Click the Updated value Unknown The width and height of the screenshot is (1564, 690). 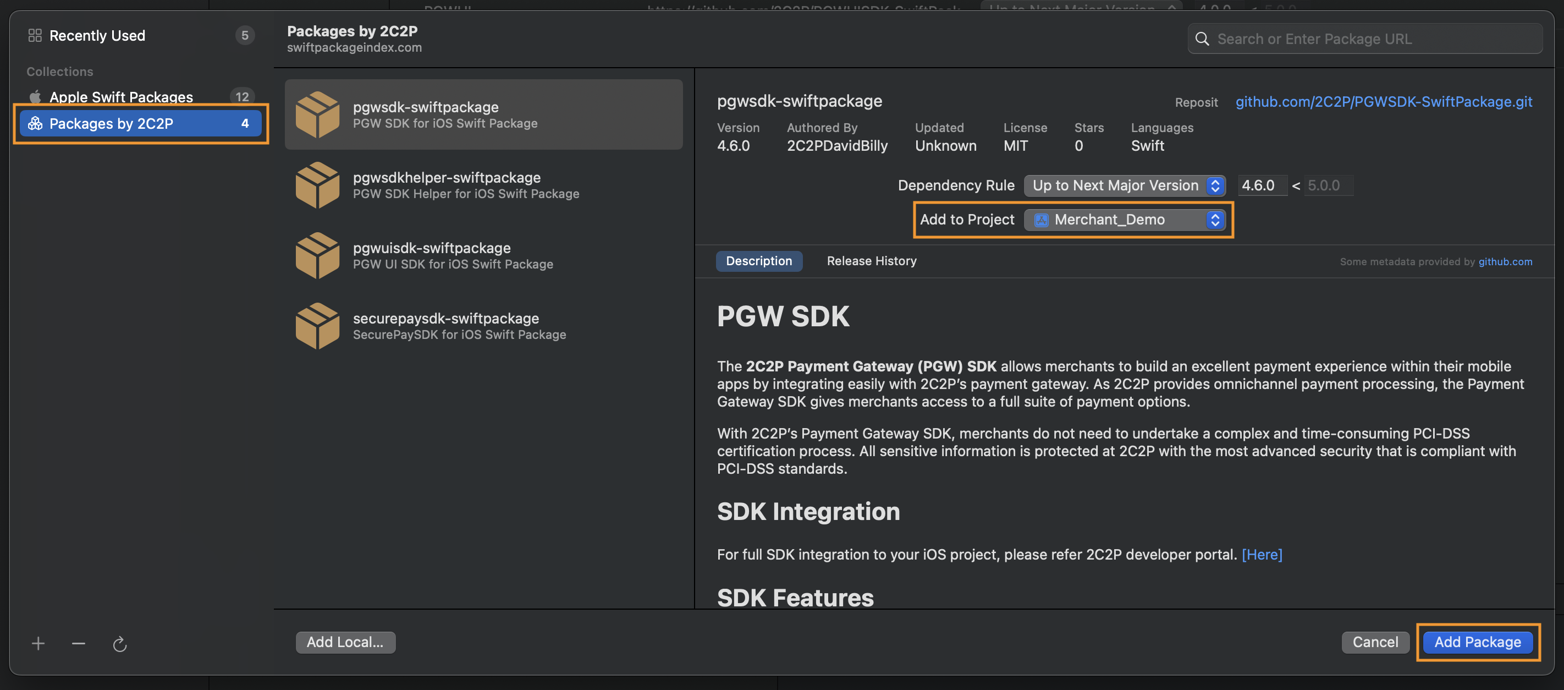pyautogui.click(x=945, y=146)
